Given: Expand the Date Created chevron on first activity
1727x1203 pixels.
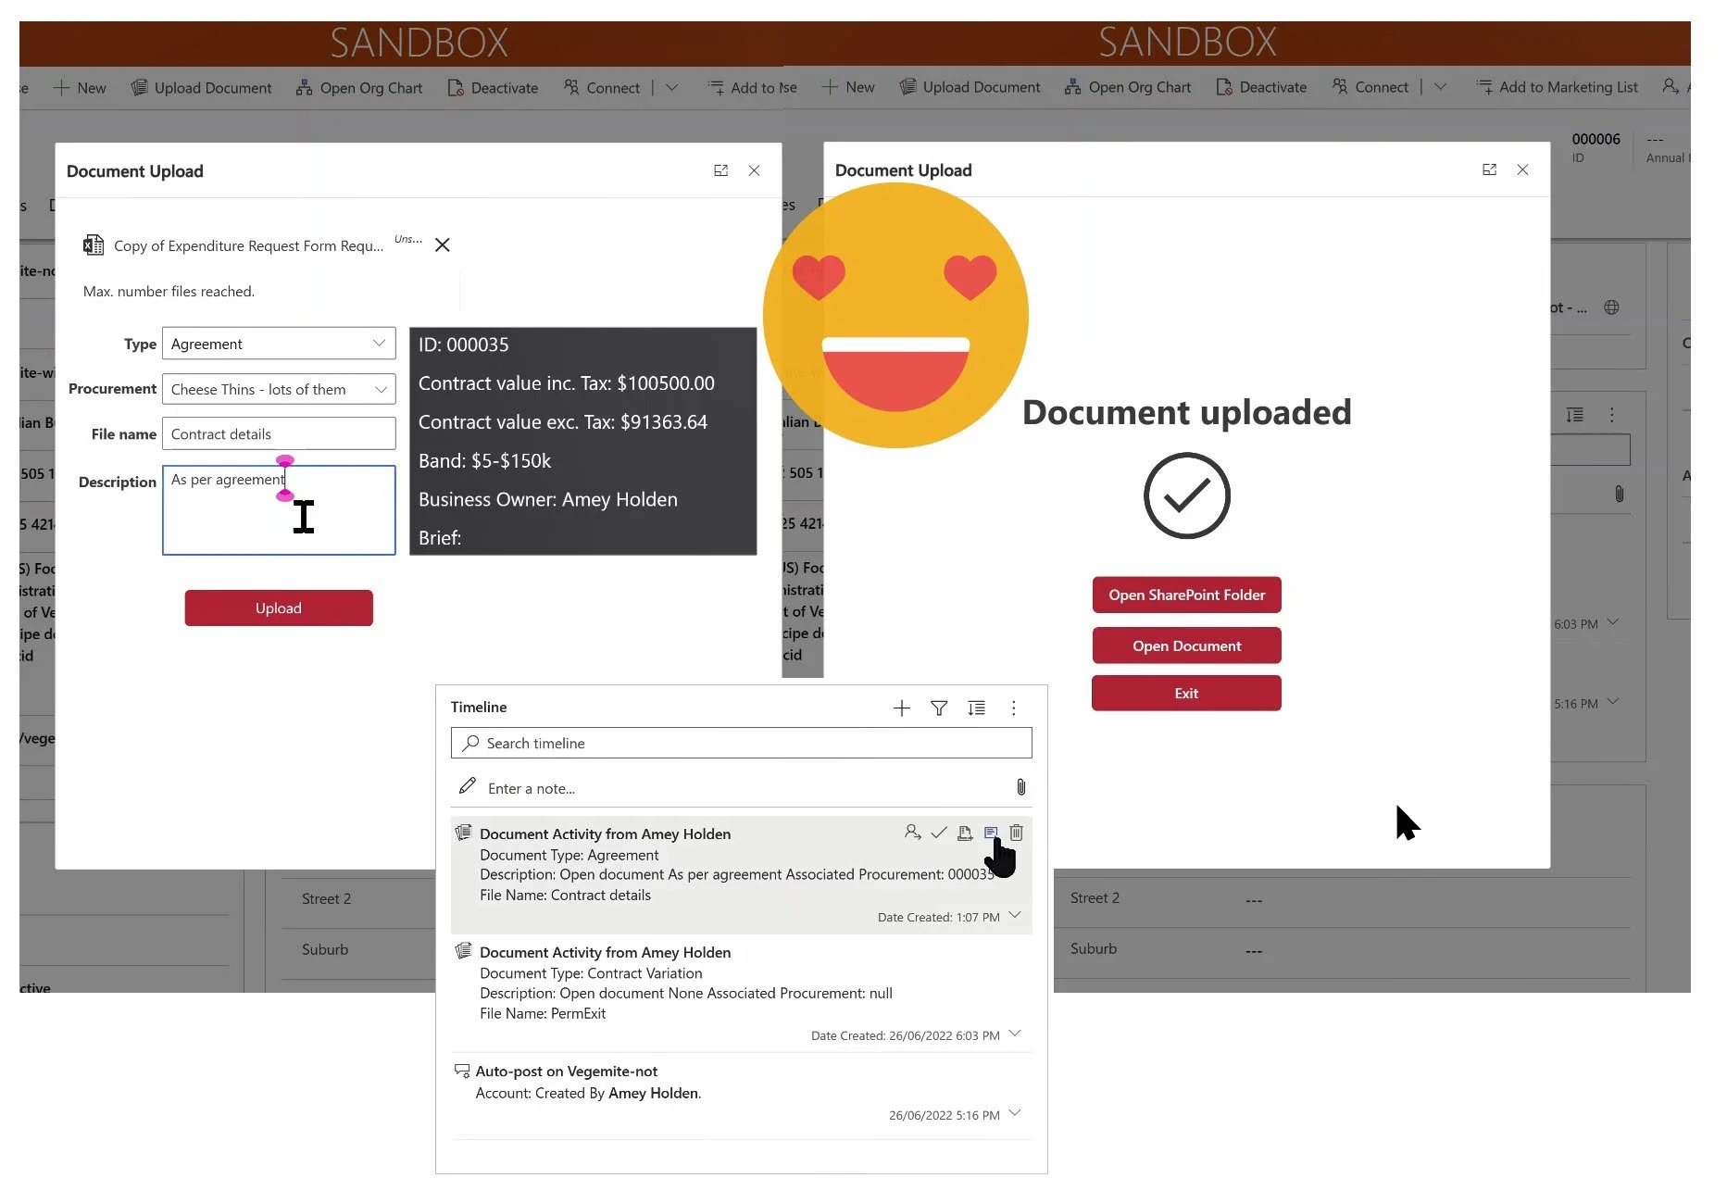Looking at the screenshot, I should pyautogui.click(x=1015, y=916).
